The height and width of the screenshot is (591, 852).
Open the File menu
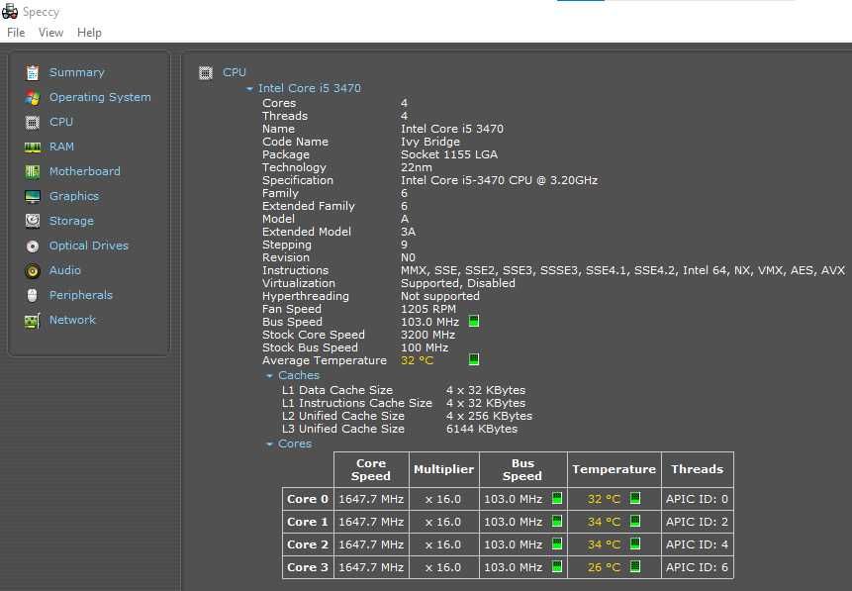[16, 33]
